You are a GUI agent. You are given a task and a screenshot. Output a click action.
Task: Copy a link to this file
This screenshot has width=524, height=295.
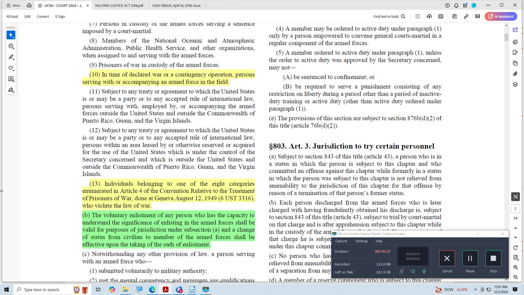coord(466,16)
